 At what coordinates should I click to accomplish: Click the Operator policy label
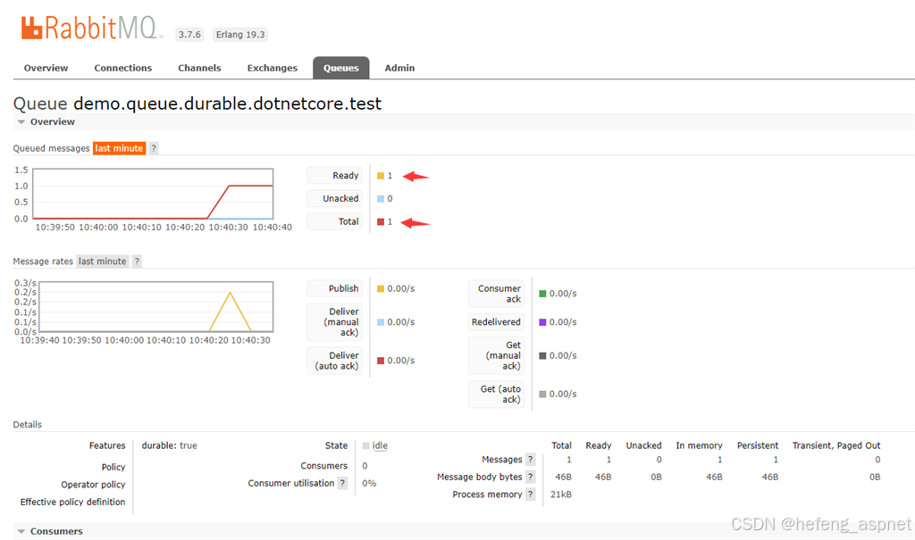point(93,485)
